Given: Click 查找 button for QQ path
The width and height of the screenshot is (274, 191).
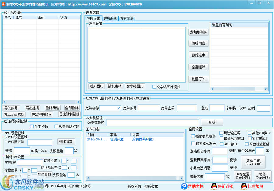Looking at the screenshot, I should [x=212, y=122].
